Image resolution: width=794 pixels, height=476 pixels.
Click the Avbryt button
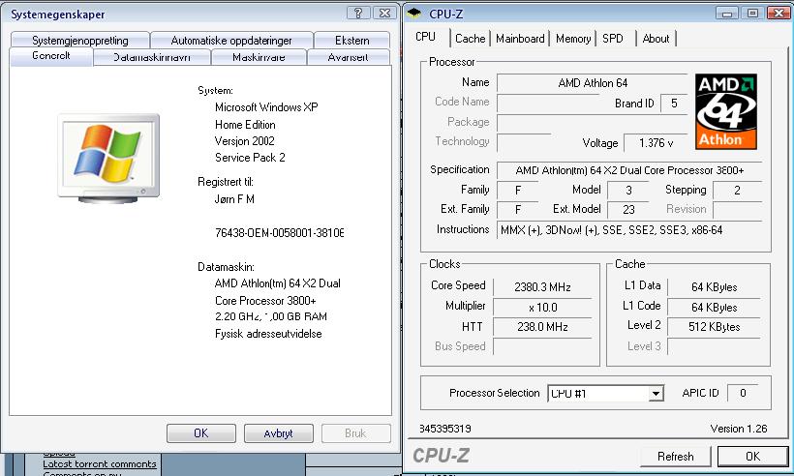click(279, 433)
